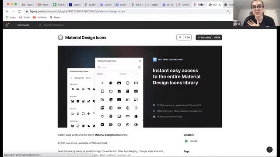Click the smiley face icon in preview
Screen dimensions: 280x157
coord(119,125)
